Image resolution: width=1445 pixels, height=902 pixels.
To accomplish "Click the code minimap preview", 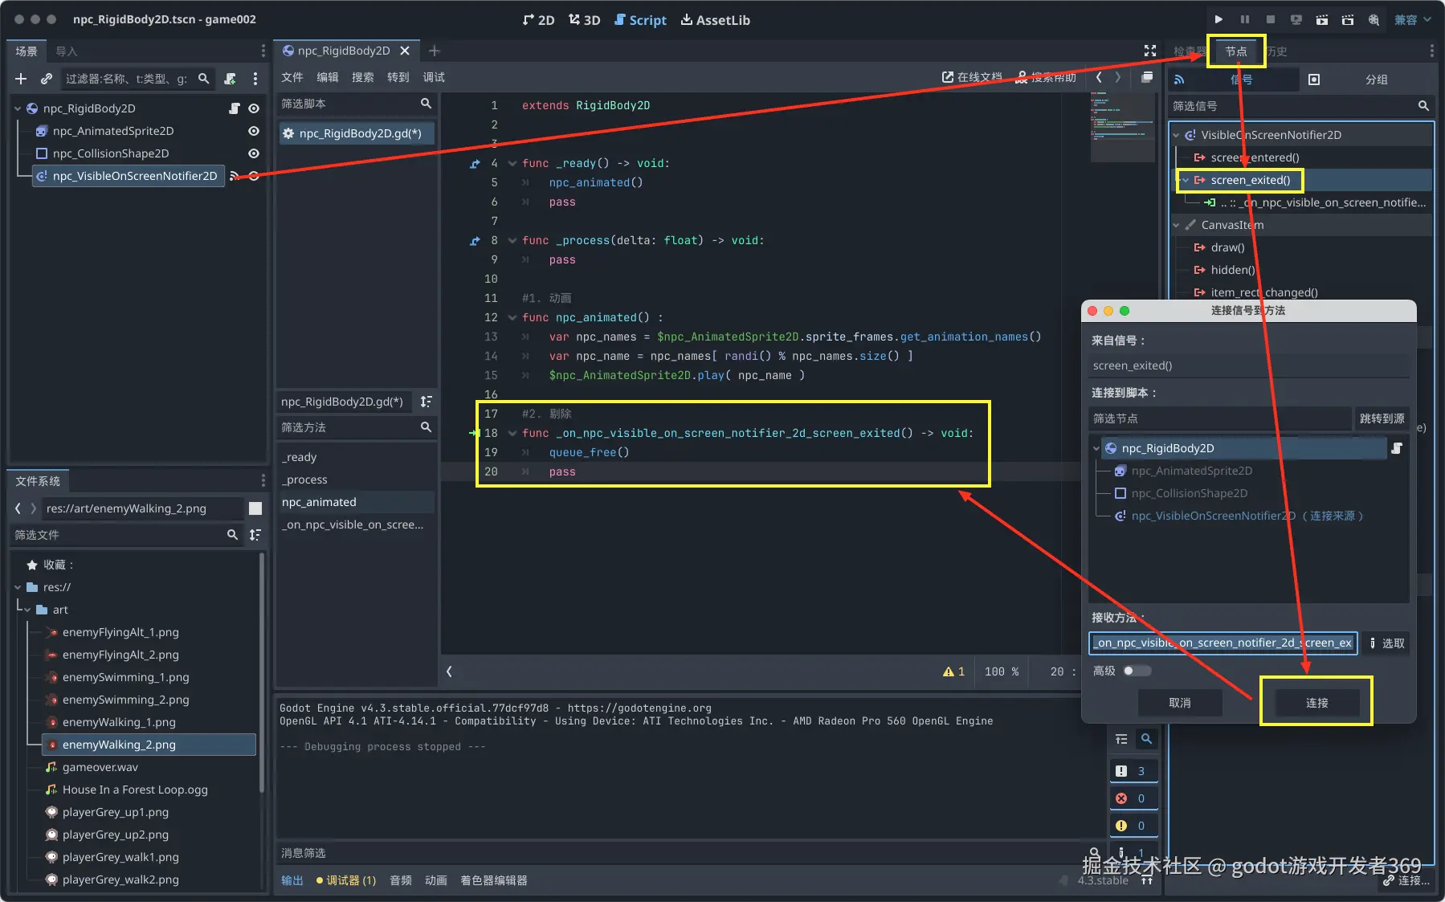I will tap(1123, 127).
